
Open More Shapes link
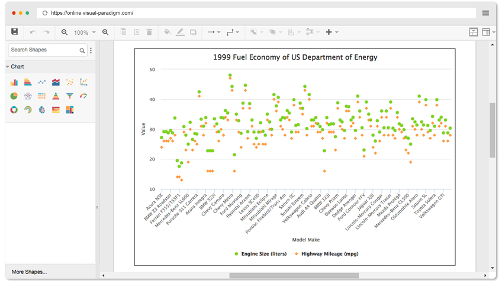[x=29, y=272]
